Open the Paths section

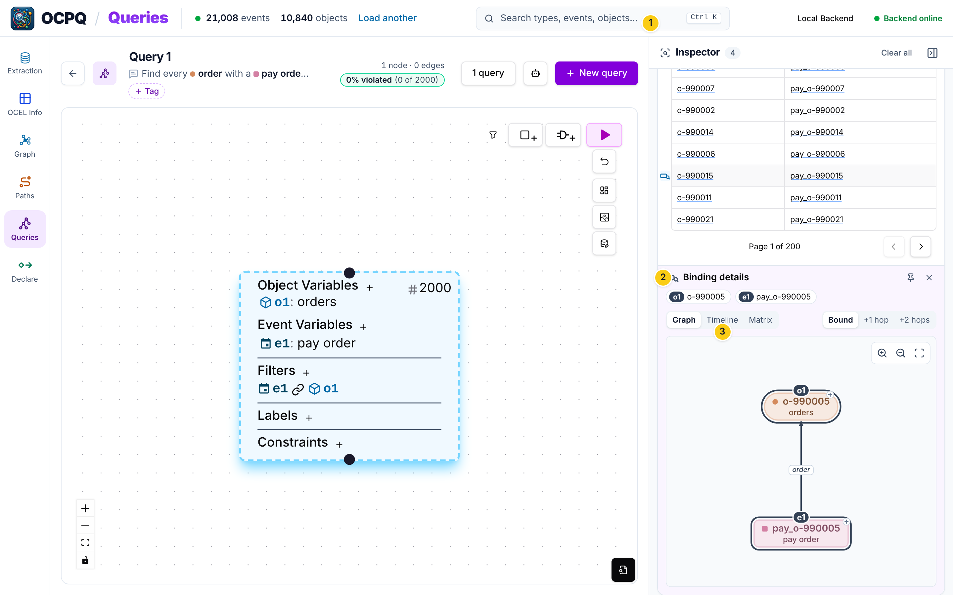point(25,188)
